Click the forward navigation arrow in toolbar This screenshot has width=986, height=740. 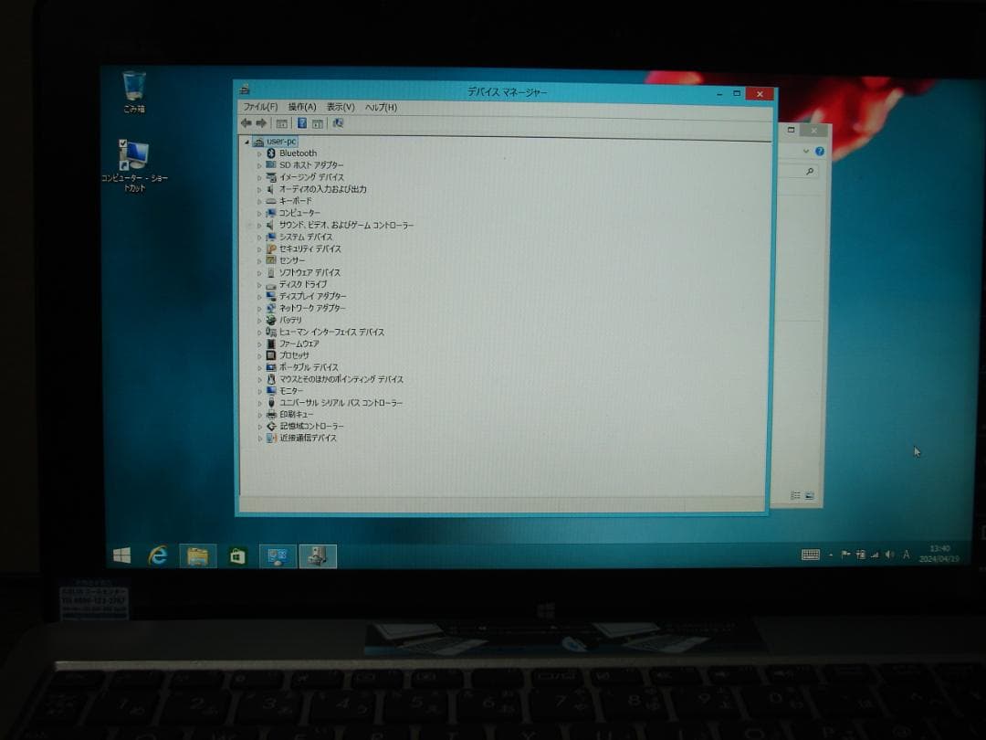(259, 124)
